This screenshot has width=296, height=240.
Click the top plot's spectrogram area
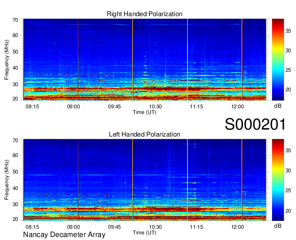click(x=145, y=60)
